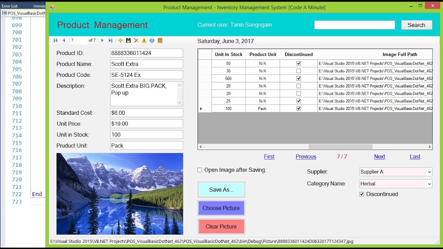This screenshot has height=249, width=443.
Task: Click the Pruduct Unit field showing Pack
Action: coord(146,146)
